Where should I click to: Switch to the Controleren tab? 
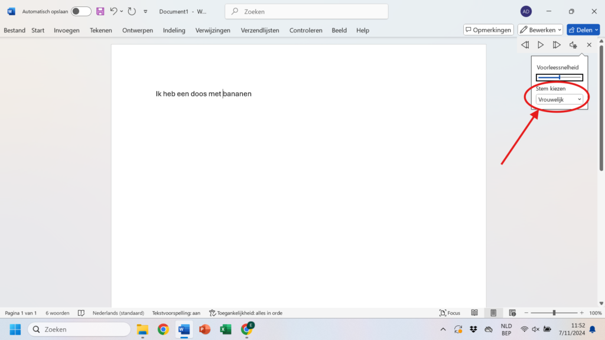(x=305, y=30)
